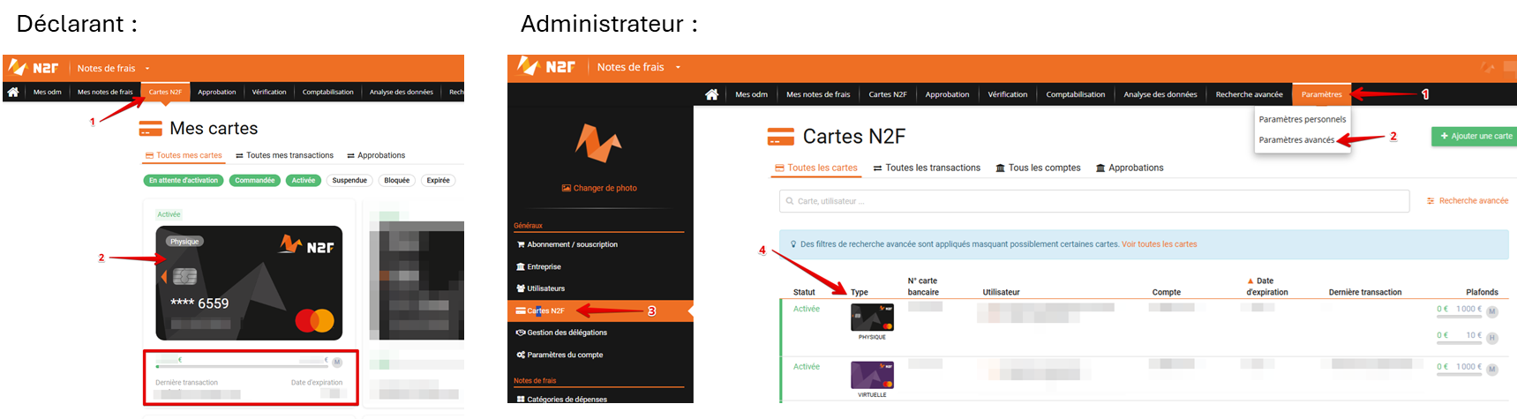Open the Approbations tab under Cartes N2F
The width and height of the screenshot is (1517, 419).
[x=1130, y=168]
